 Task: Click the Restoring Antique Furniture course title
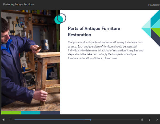click(x=19, y=5)
